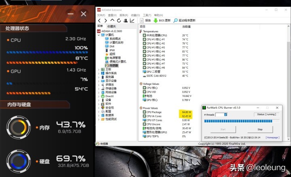Select the SSSTC CA6-8D512 temperature row

[x=165, y=76]
